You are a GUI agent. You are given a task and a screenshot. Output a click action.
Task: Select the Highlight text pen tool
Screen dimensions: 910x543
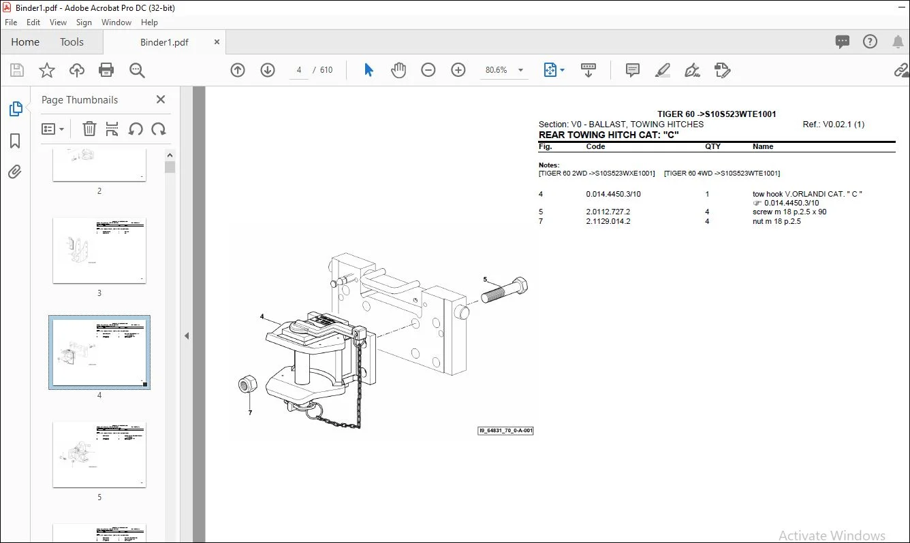coord(662,70)
